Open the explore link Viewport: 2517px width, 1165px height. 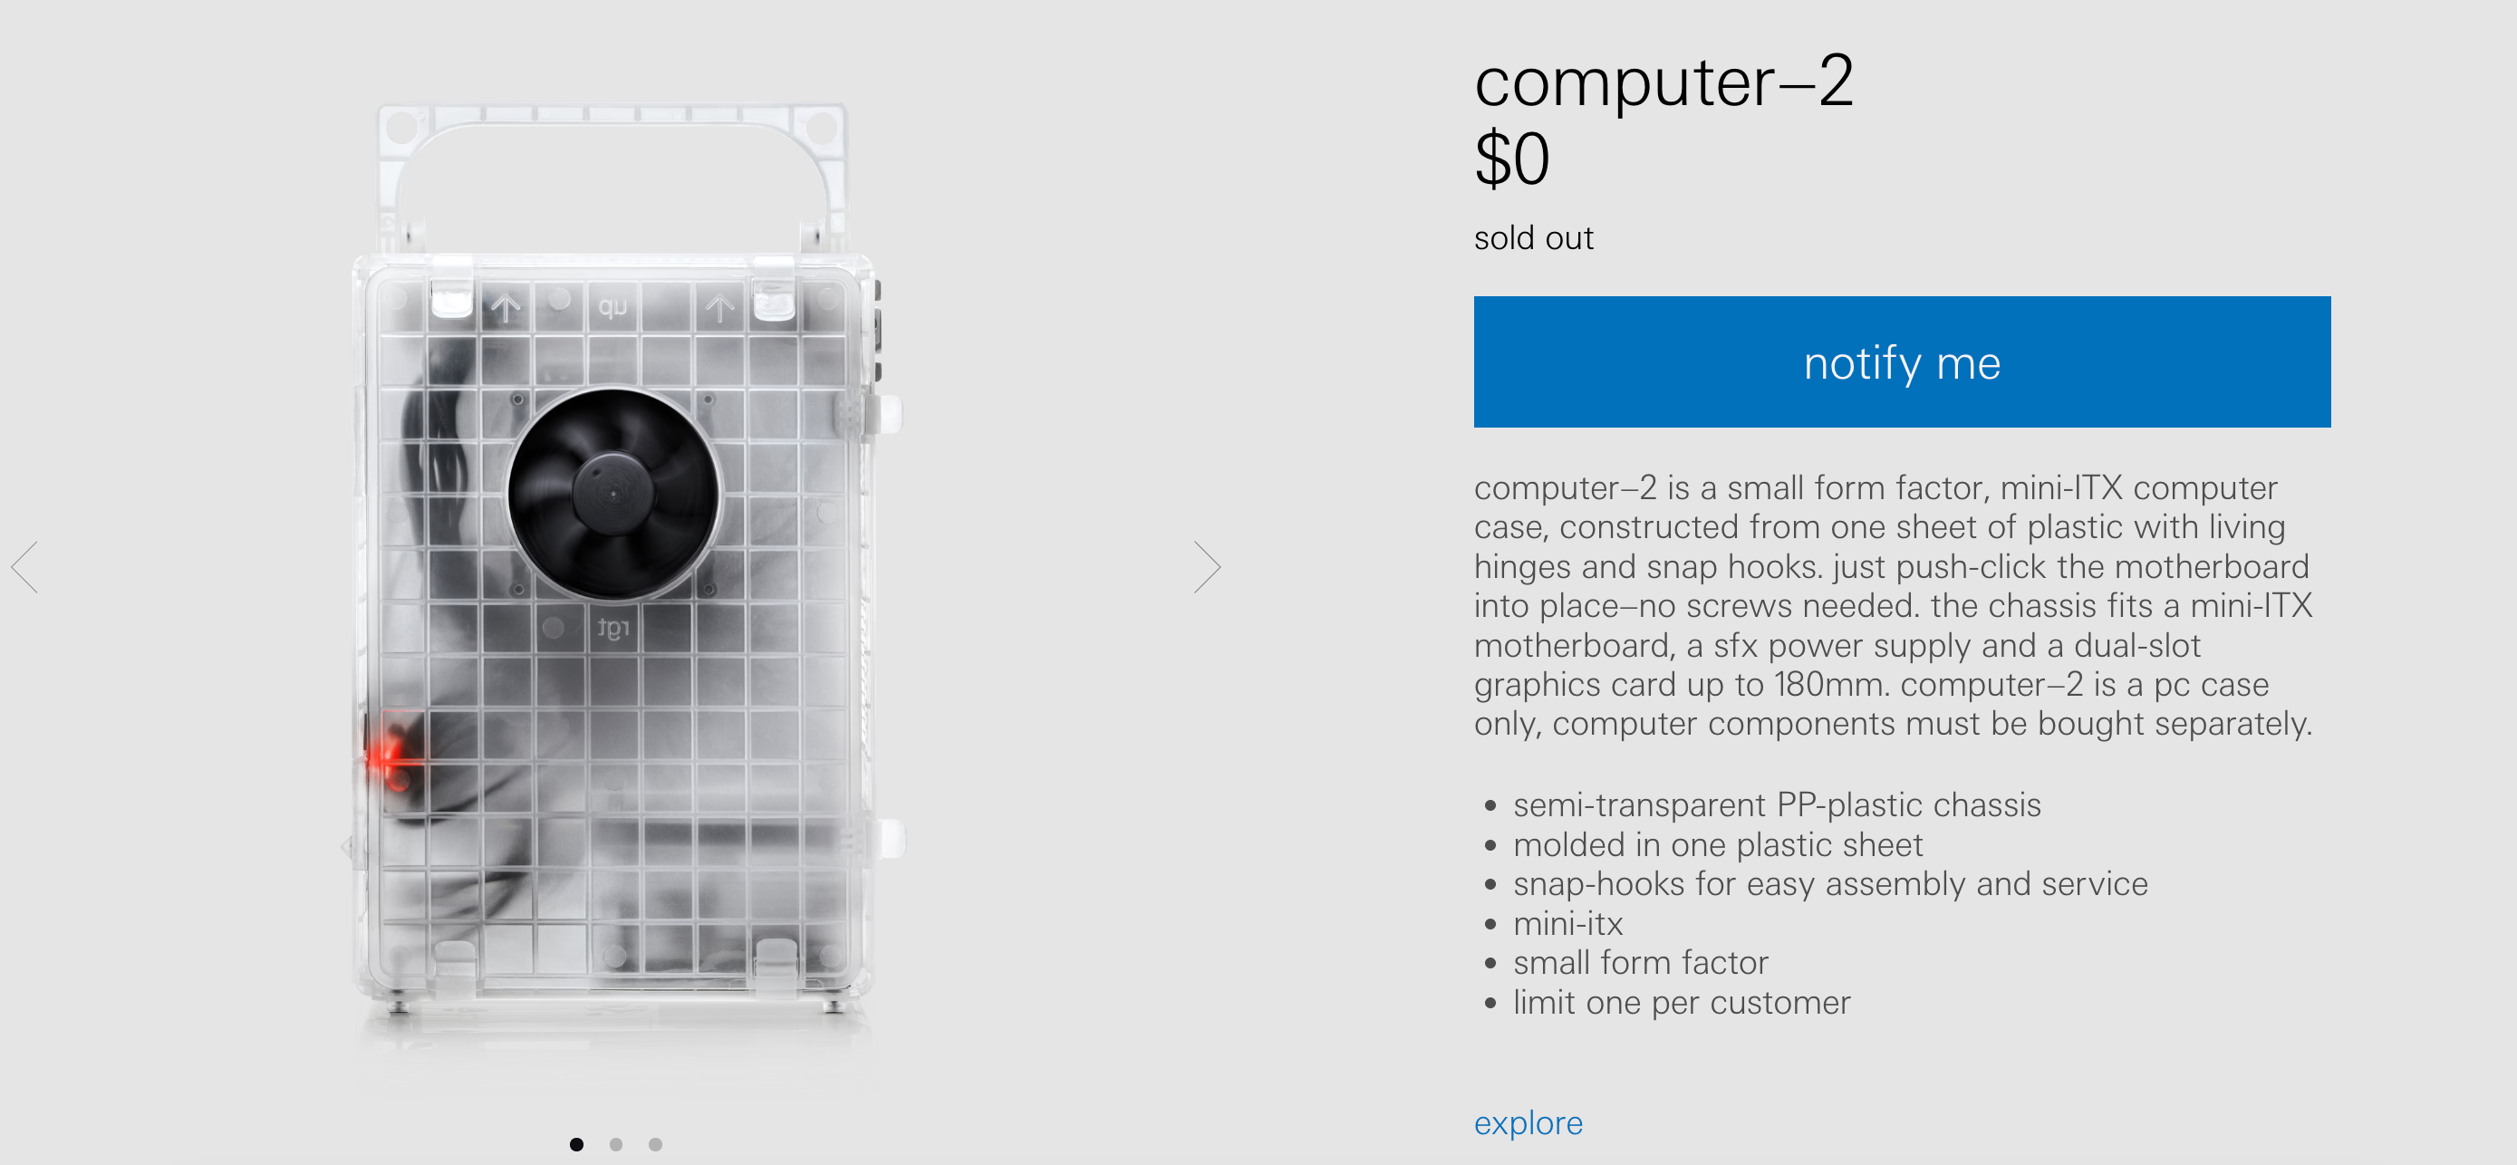(x=1529, y=1123)
